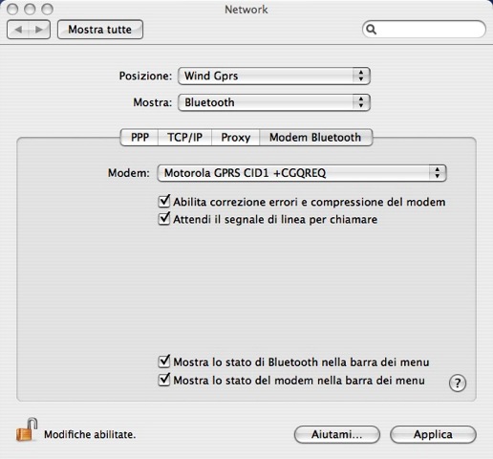Open the Modem dropdown showing Motorola GPRS
493x459 pixels.
[302, 173]
